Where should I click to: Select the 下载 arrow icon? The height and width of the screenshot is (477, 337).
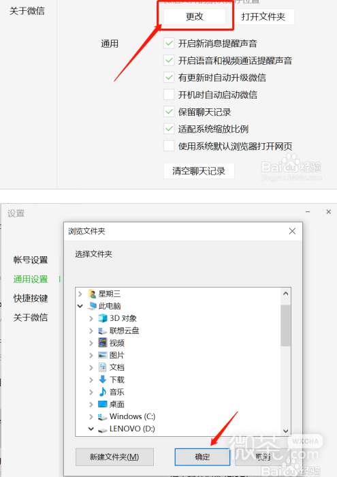click(x=103, y=380)
